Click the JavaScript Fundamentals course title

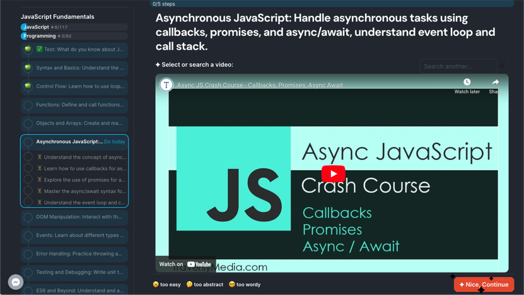tap(57, 17)
